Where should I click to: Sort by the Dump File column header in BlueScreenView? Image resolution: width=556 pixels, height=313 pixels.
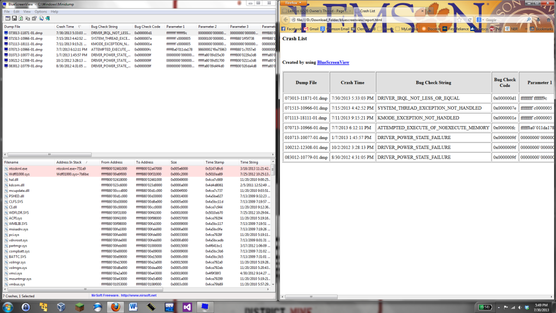tap(28, 27)
